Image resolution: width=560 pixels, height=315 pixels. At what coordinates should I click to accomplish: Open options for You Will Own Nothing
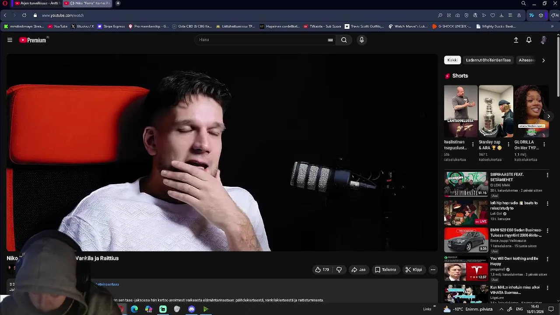point(547,259)
